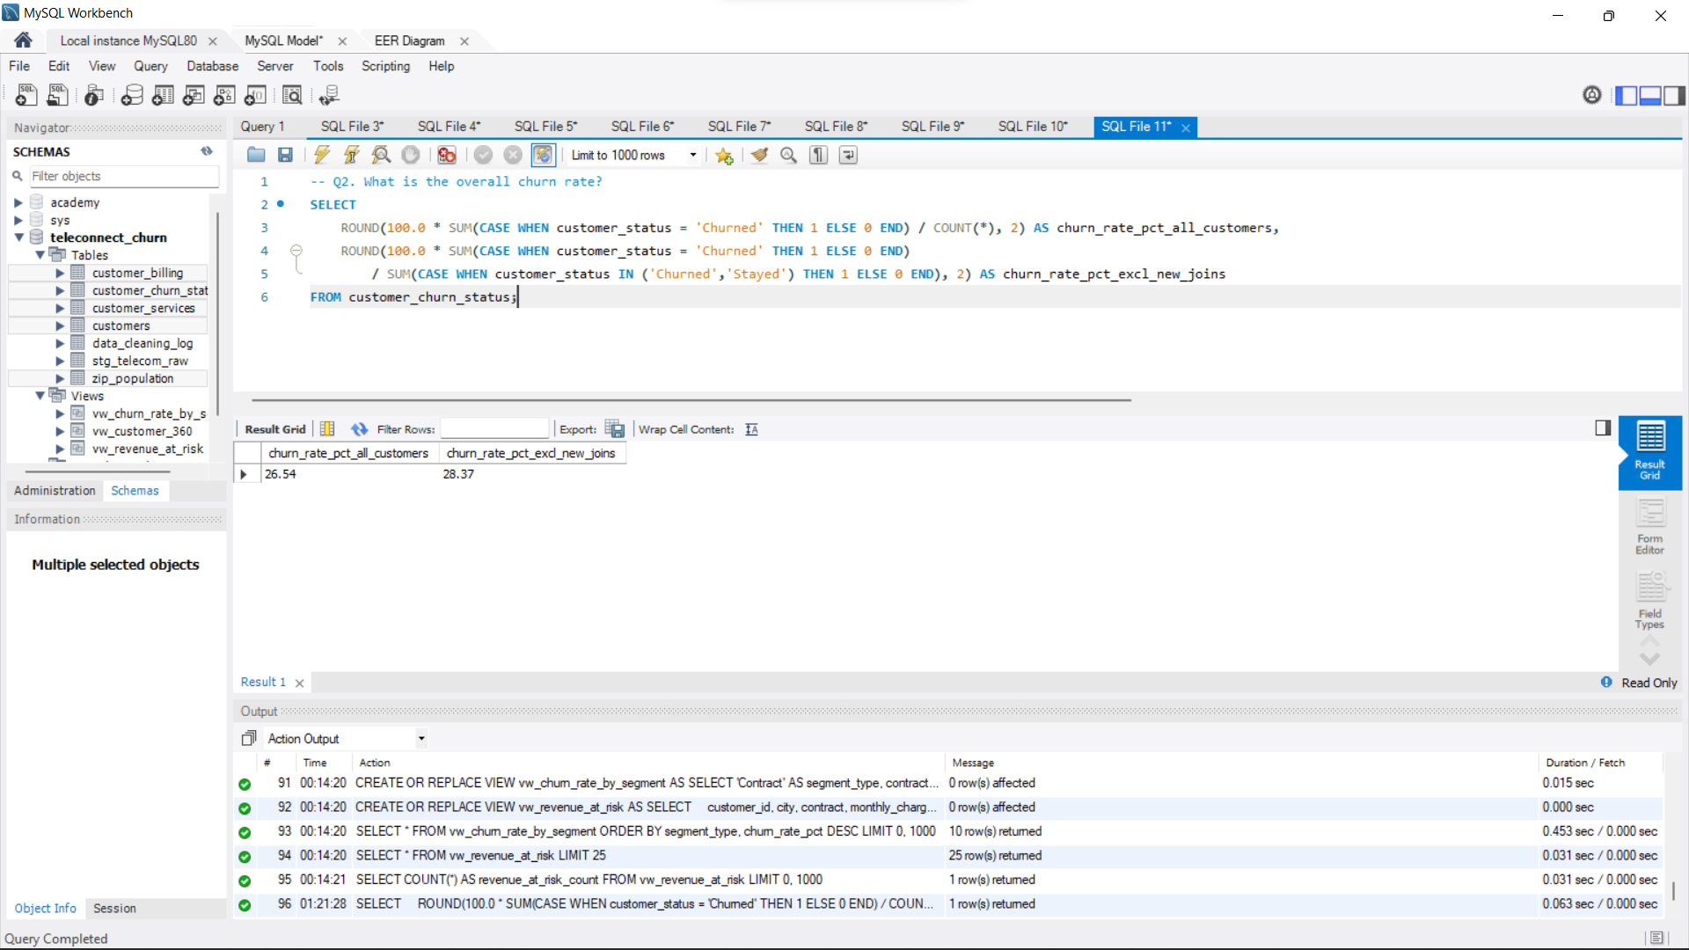Open the Form Editor view

pyautogui.click(x=1649, y=527)
